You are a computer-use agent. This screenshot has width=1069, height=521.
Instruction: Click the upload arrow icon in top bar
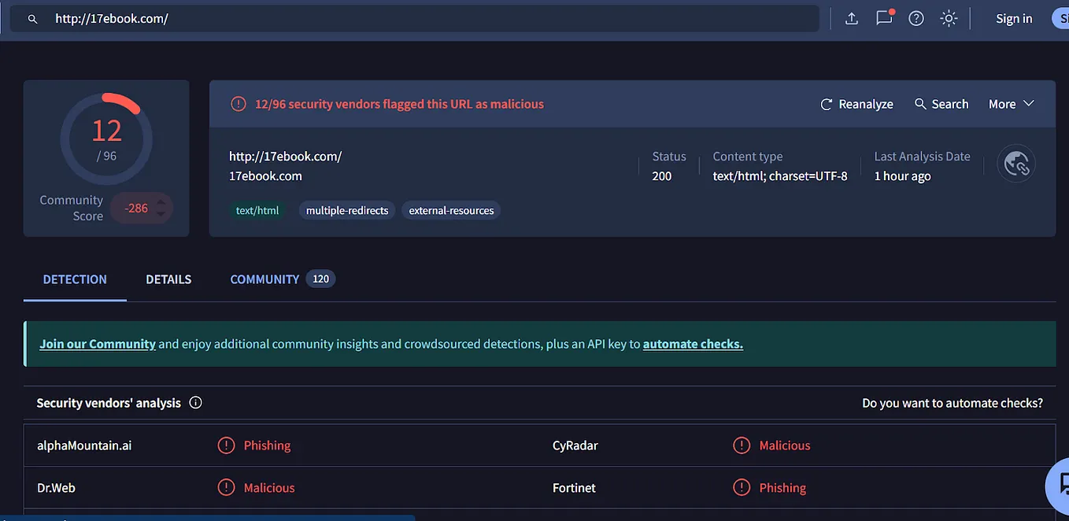point(851,18)
